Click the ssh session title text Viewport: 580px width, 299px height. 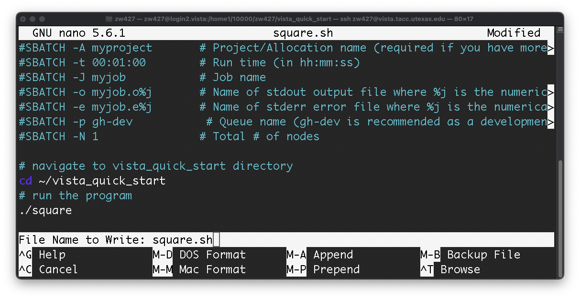click(287, 19)
